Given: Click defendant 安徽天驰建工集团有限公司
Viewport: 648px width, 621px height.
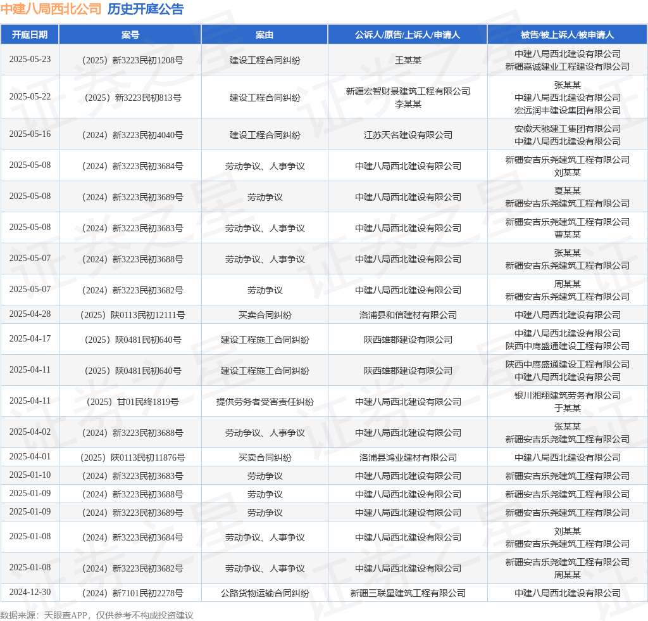Looking at the screenshot, I should [x=568, y=129].
